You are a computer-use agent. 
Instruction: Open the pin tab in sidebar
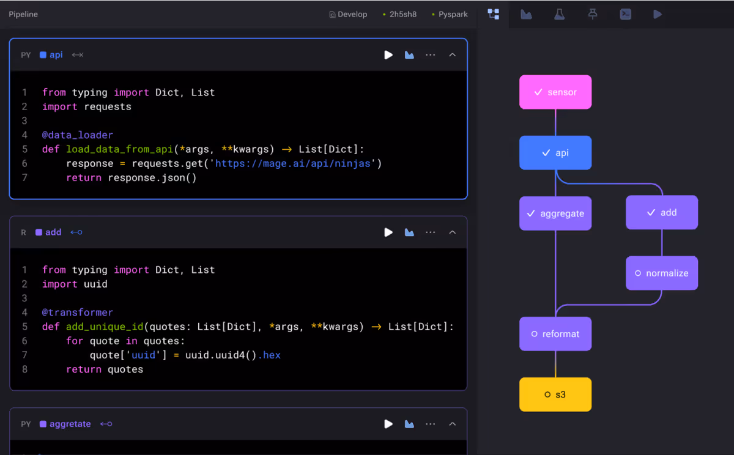593,14
